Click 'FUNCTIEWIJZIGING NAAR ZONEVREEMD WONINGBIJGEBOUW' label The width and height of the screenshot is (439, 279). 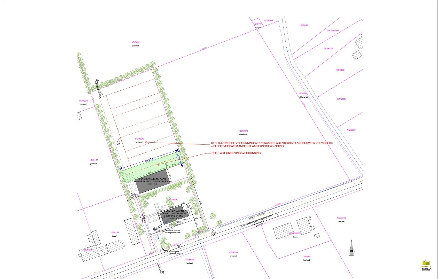(x=153, y=180)
